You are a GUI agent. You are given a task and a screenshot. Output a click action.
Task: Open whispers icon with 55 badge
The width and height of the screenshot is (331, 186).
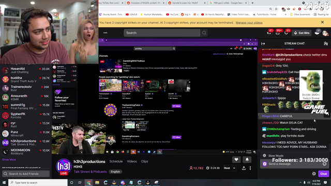click(x=286, y=33)
